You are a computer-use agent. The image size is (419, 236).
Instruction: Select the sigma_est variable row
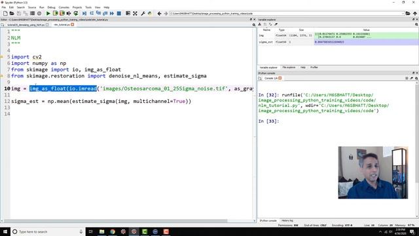(x=338, y=42)
